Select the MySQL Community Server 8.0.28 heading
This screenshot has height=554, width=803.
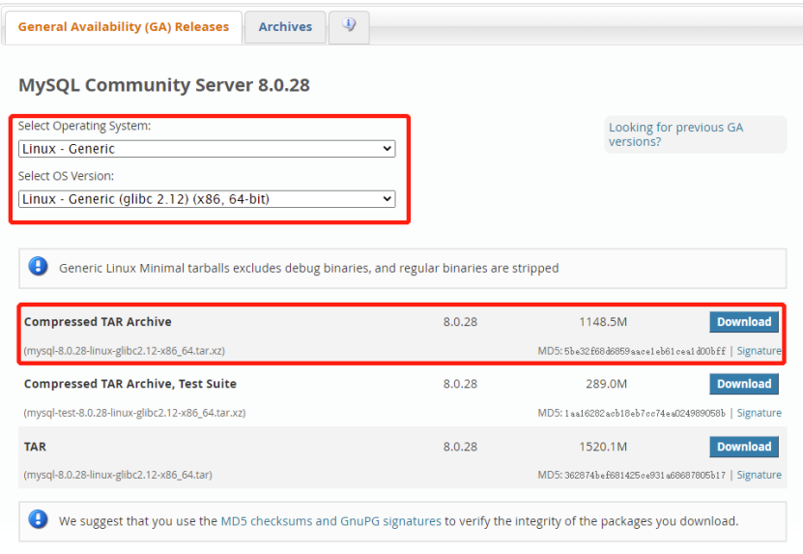tap(164, 85)
